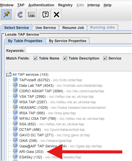Click the ivo://esavo/gaia/tap identifier text
Screen dimensions: 132x161
pyautogui.click(x=56, y=140)
